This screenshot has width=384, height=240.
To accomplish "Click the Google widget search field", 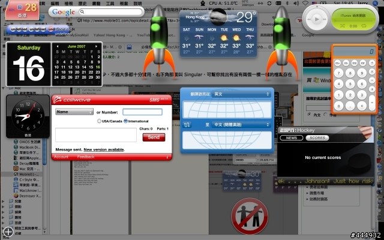I will 111,11.
